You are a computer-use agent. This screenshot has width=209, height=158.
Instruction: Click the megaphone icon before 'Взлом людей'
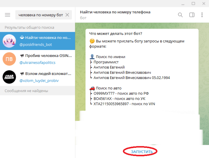point(22,74)
